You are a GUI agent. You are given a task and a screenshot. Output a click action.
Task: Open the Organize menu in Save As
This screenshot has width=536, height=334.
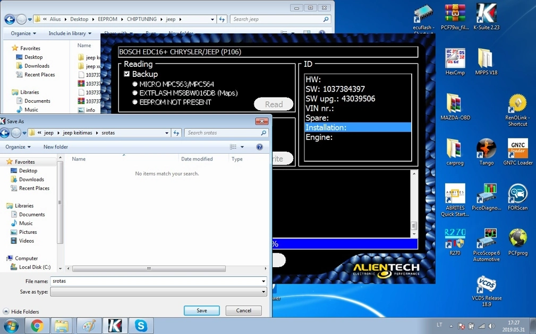(x=18, y=147)
